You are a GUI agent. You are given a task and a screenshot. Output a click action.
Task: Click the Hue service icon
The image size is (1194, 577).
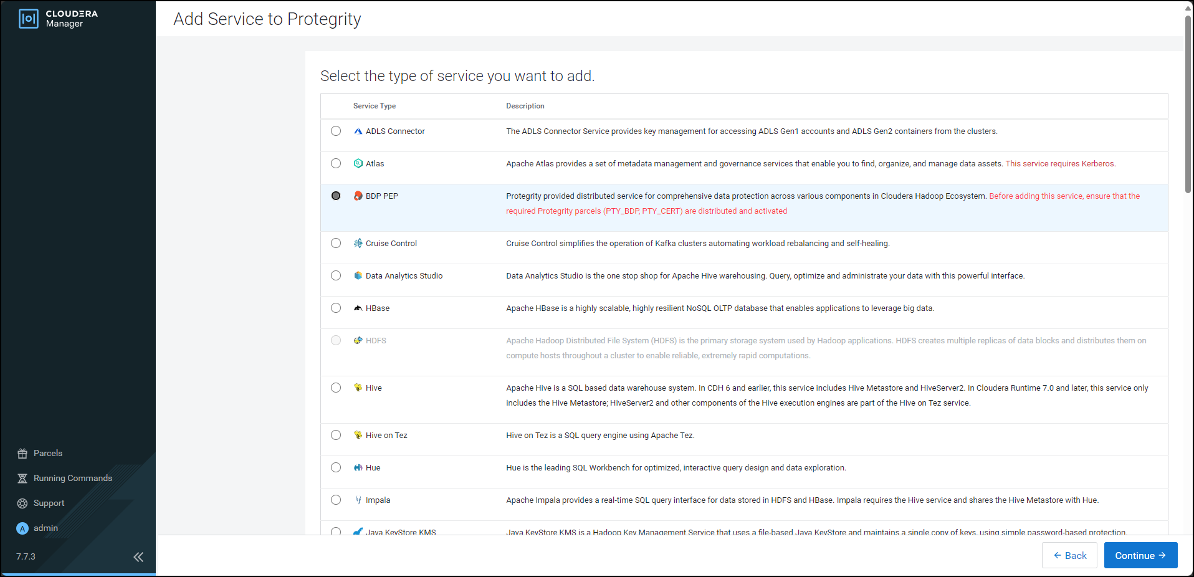click(358, 468)
